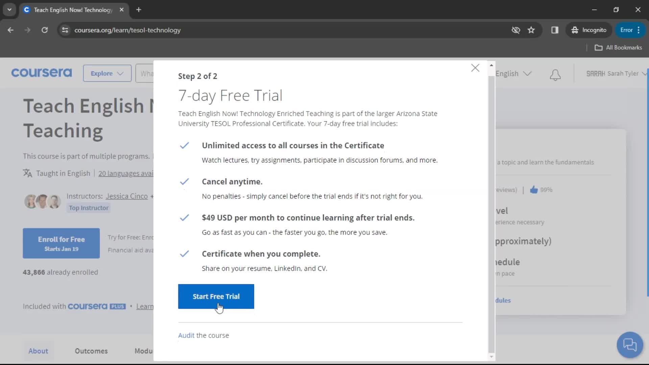Open the tab search dropdown arrow

point(9,9)
